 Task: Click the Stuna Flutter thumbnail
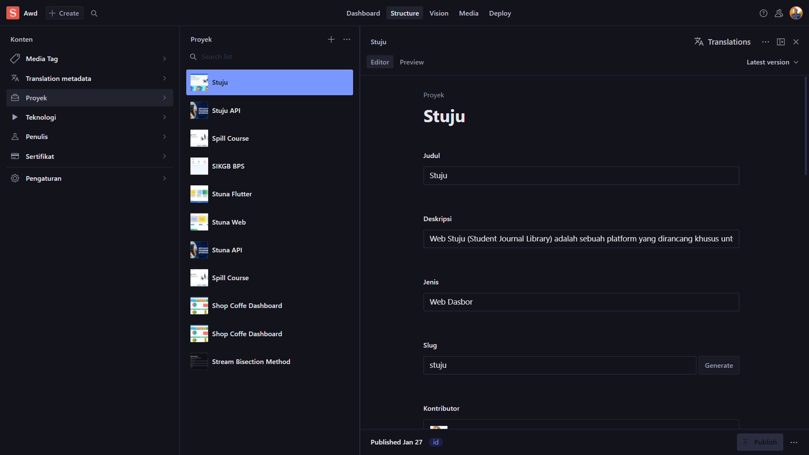[x=199, y=194]
